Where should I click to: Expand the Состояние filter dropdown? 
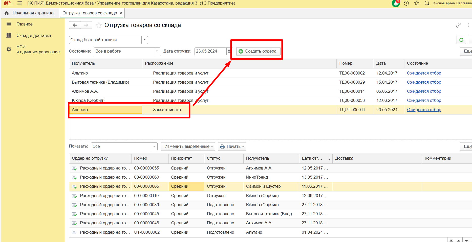pyautogui.click(x=157, y=51)
